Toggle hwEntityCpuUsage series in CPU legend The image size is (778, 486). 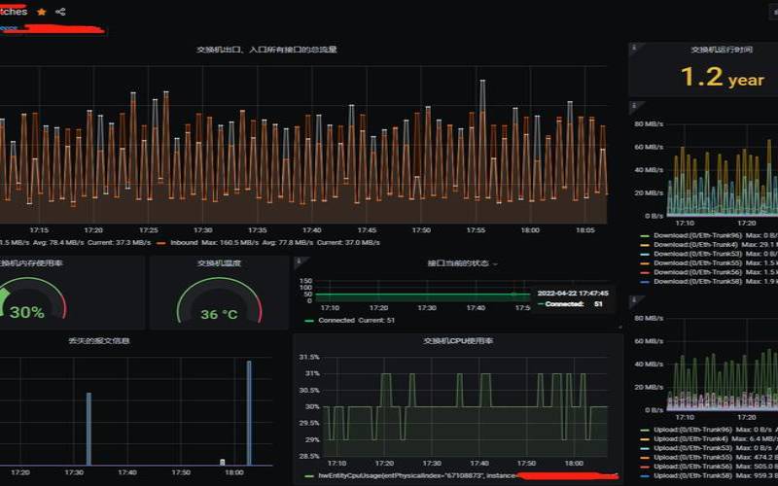click(417, 476)
